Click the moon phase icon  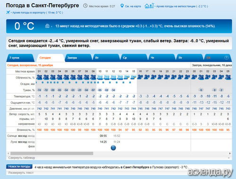(x=113, y=148)
